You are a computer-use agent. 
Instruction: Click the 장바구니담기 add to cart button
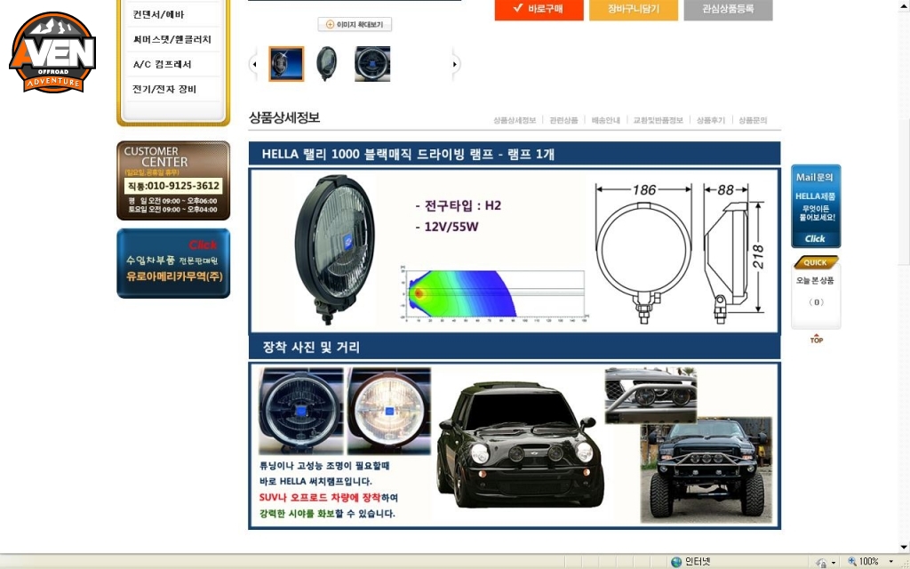click(x=634, y=9)
